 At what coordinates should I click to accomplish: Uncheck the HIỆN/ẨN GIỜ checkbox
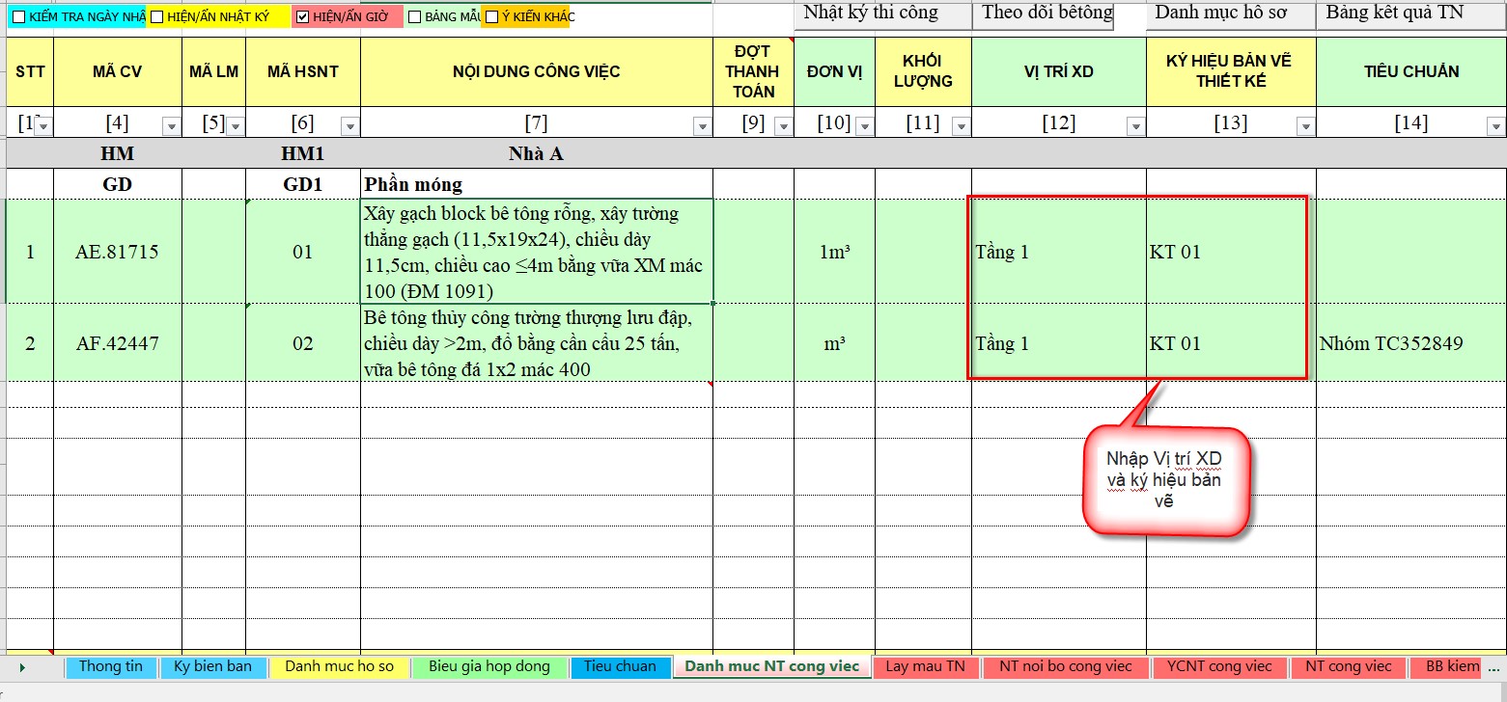click(x=302, y=16)
